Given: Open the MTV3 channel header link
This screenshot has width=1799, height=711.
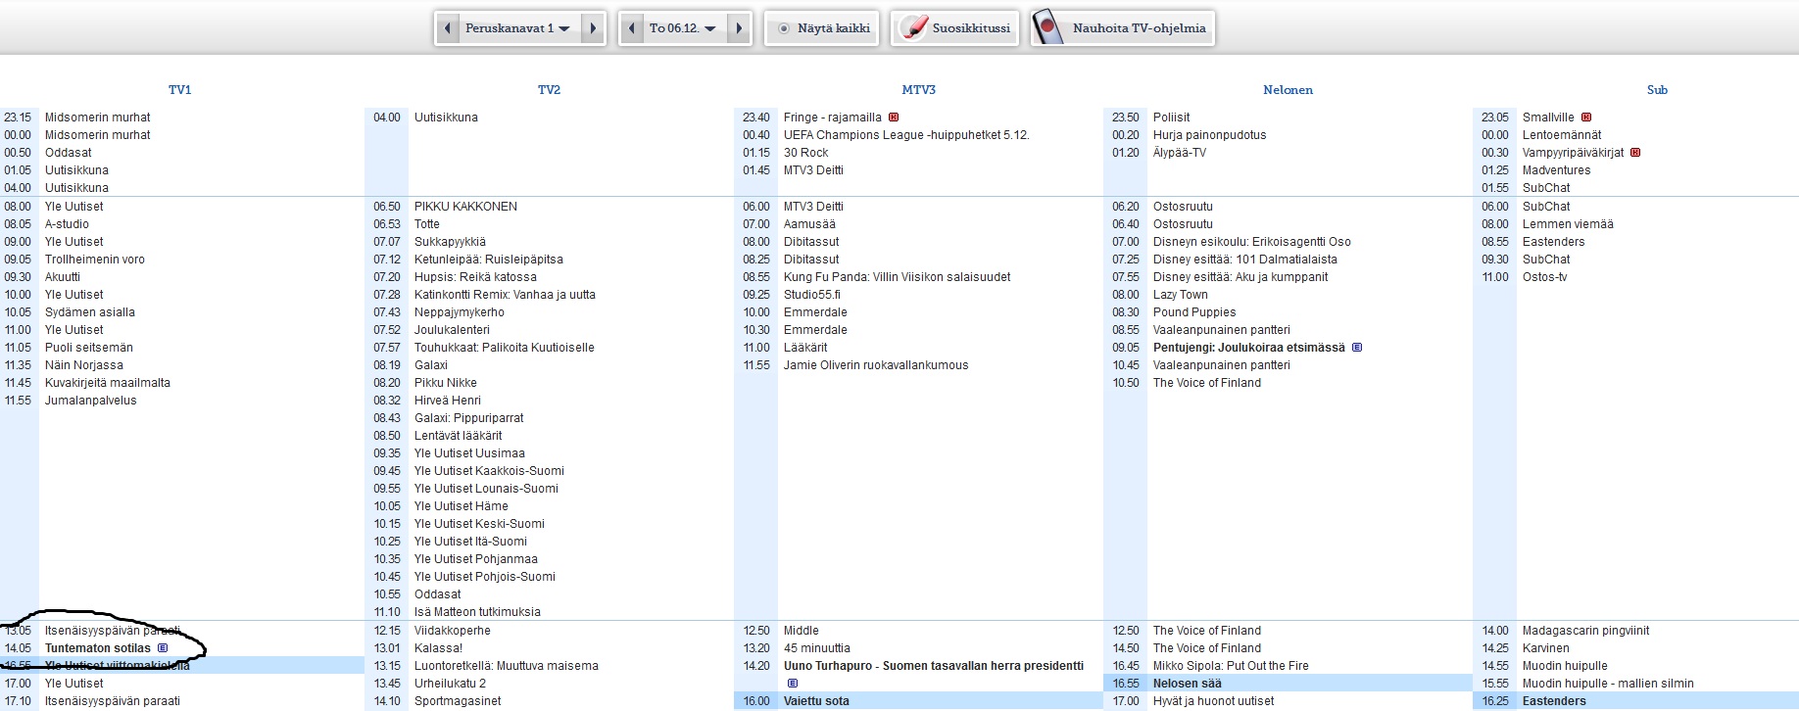Looking at the screenshot, I should [918, 90].
